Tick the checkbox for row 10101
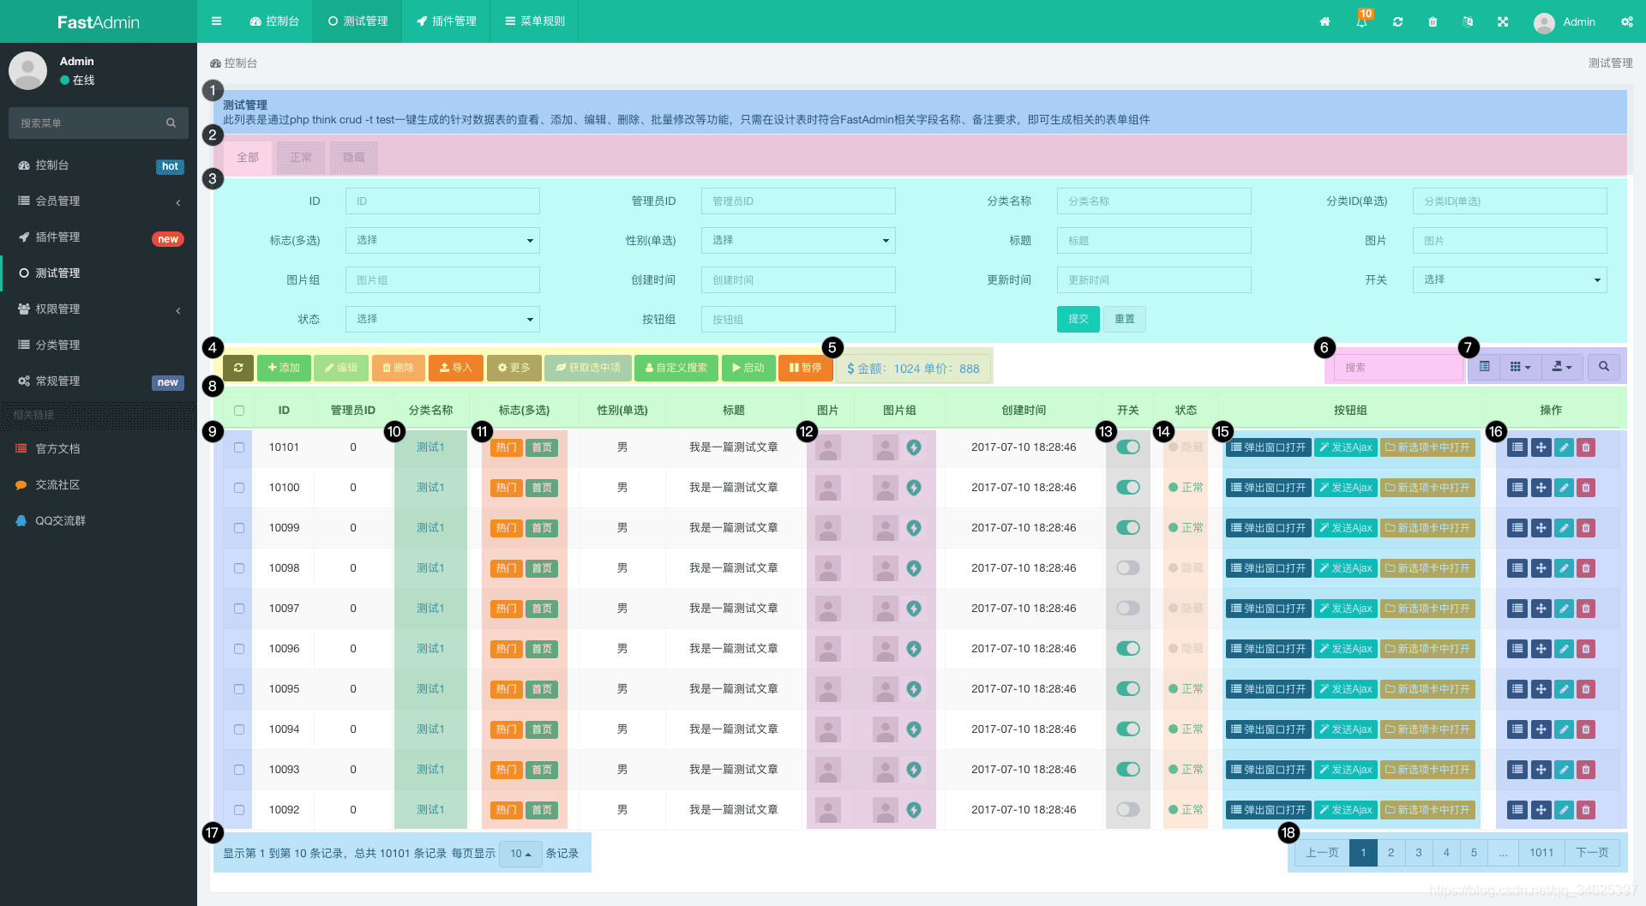This screenshot has height=906, width=1646. pyautogui.click(x=239, y=447)
